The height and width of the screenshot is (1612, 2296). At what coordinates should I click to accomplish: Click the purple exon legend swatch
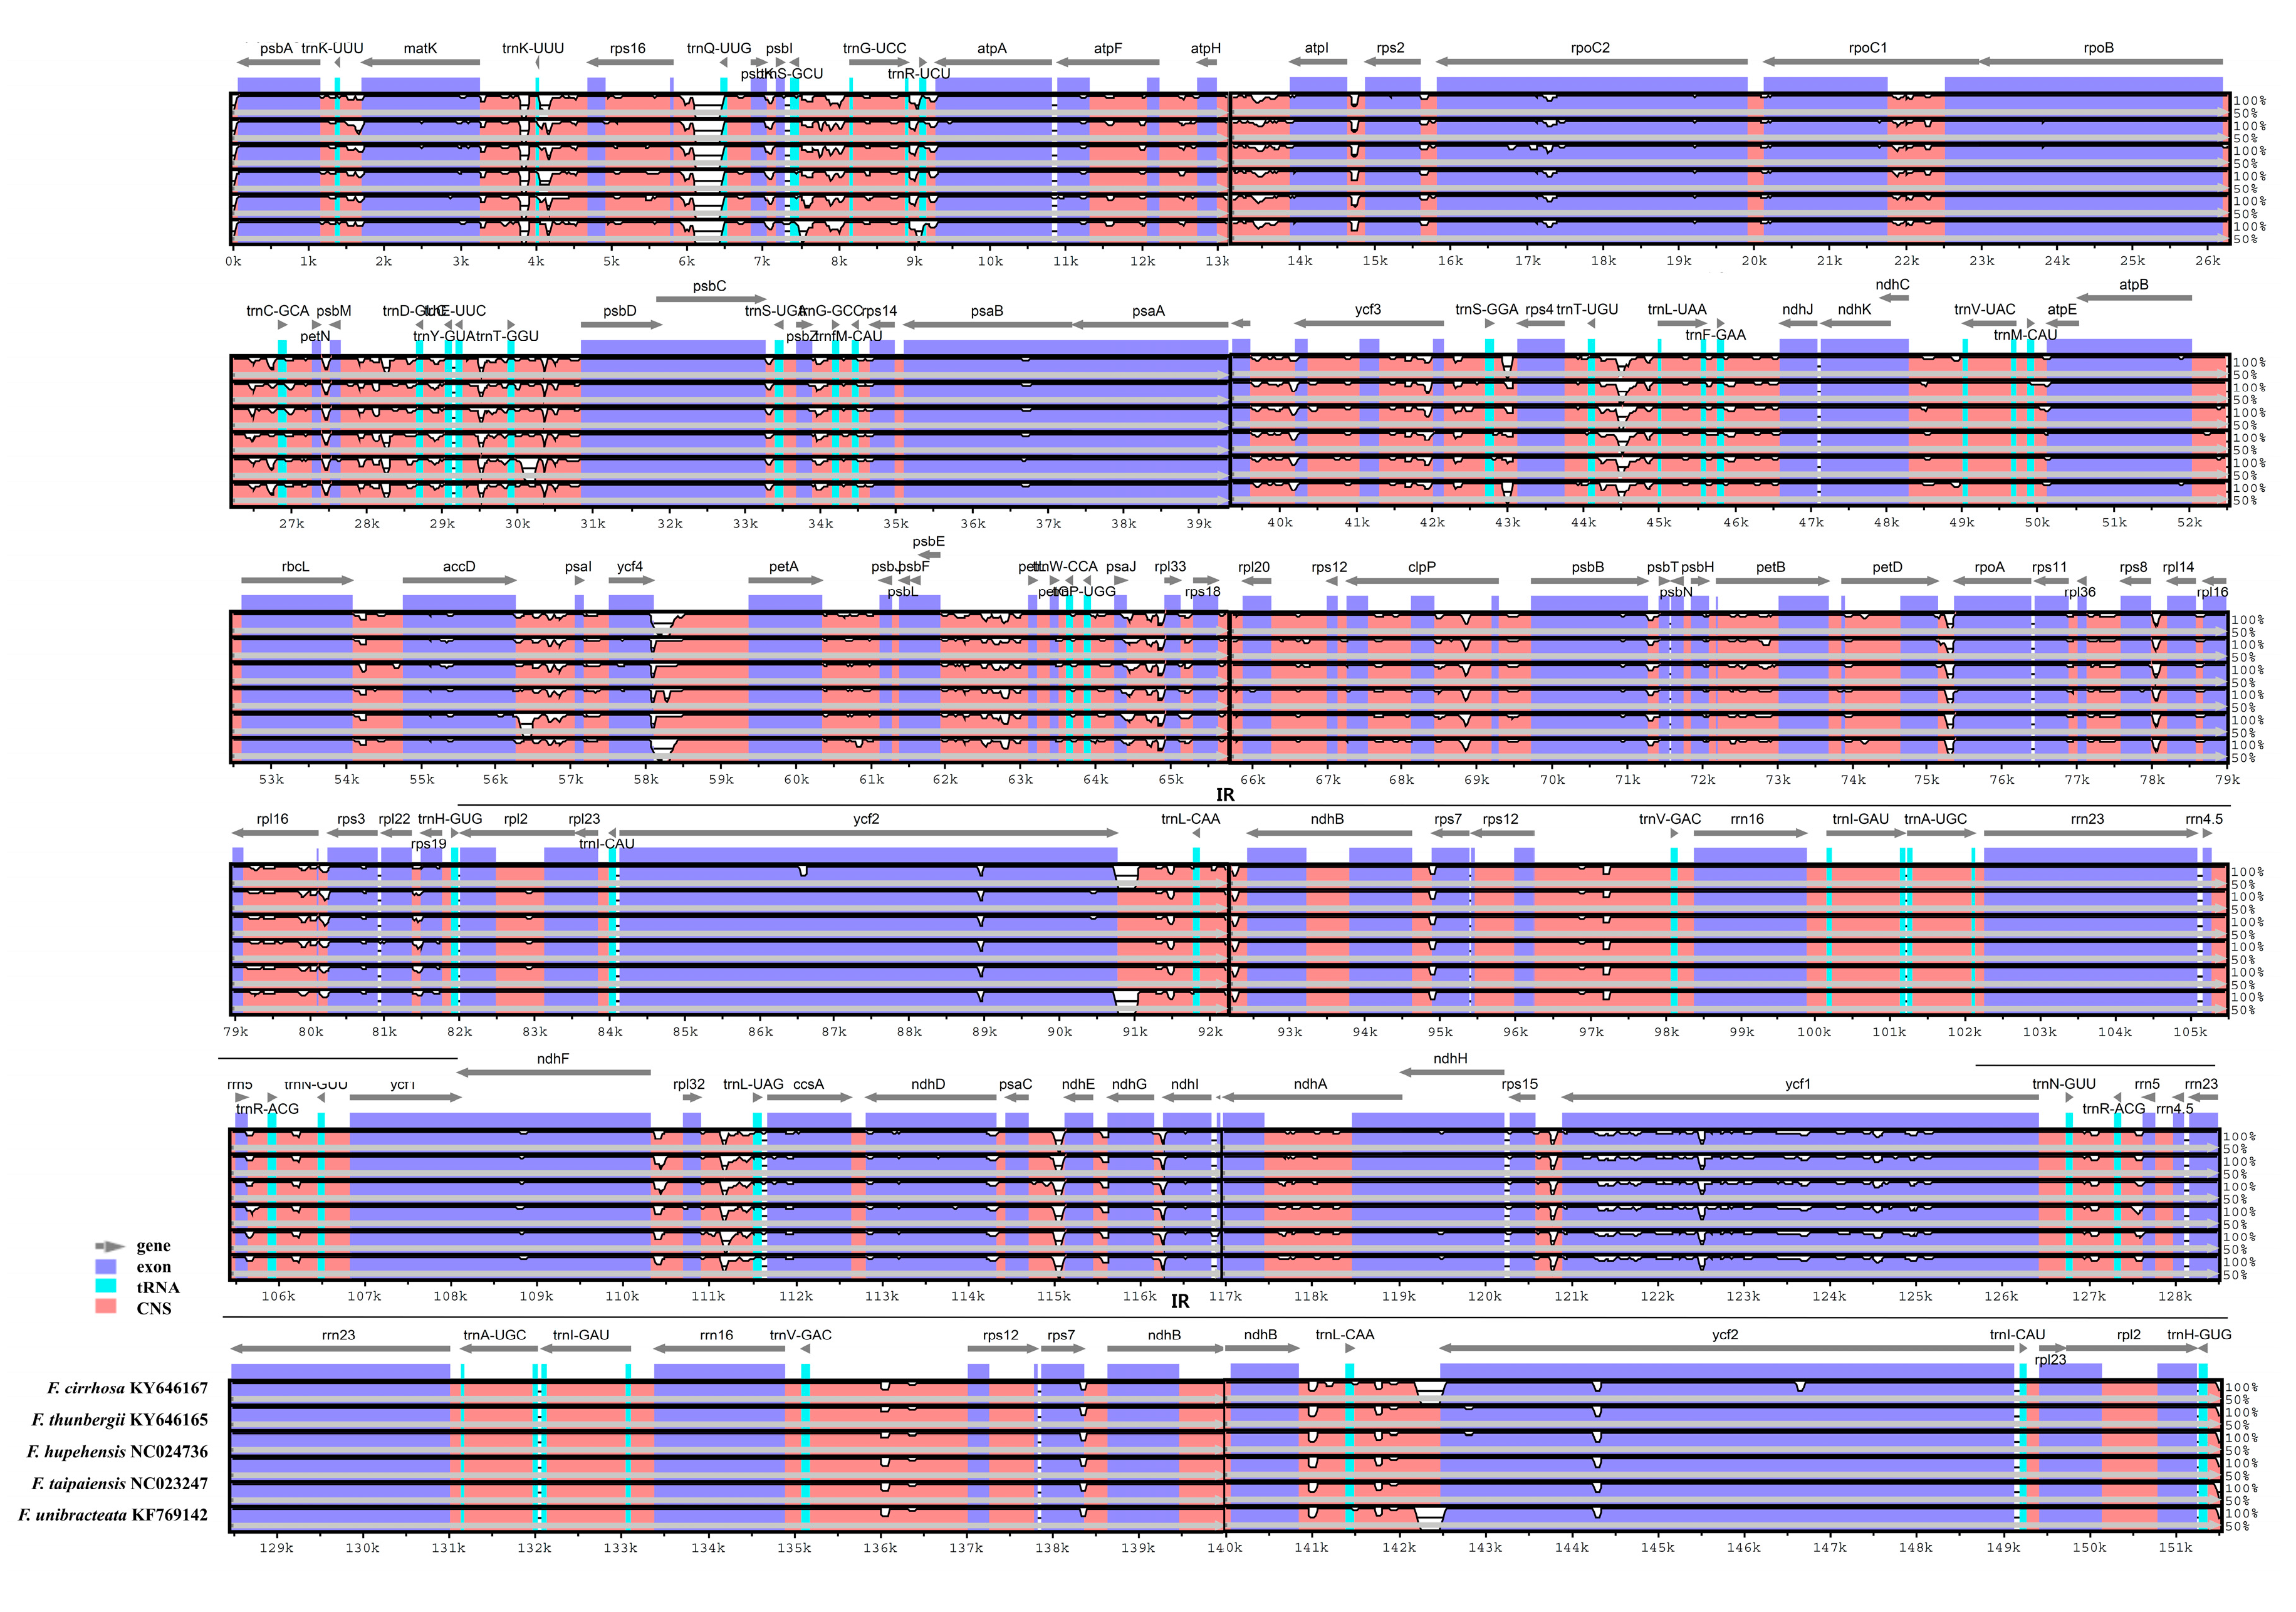[106, 1267]
